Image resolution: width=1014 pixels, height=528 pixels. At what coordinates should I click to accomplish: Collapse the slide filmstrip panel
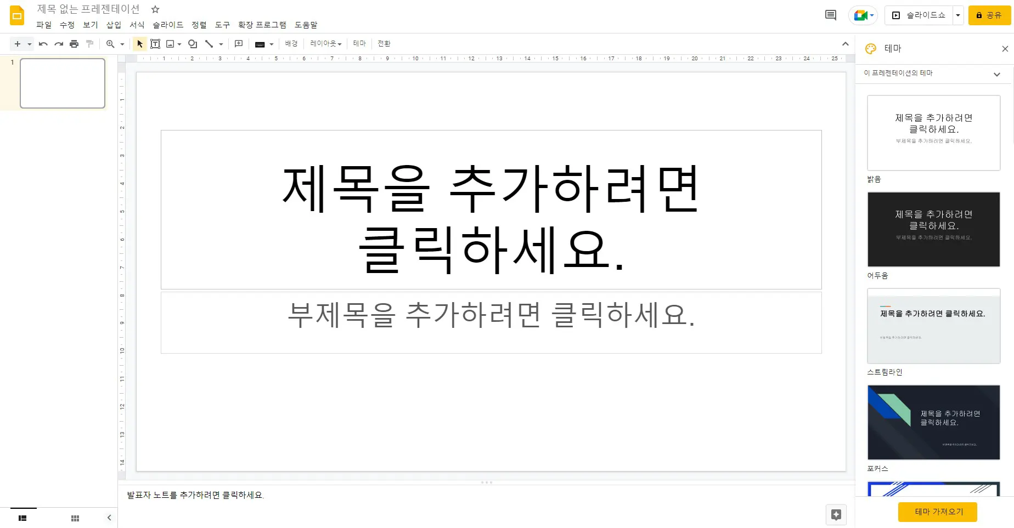109,518
